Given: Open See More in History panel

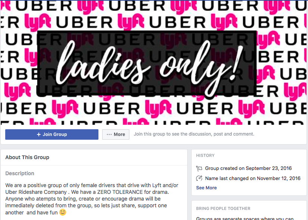Looking at the screenshot, I should point(207,188).
